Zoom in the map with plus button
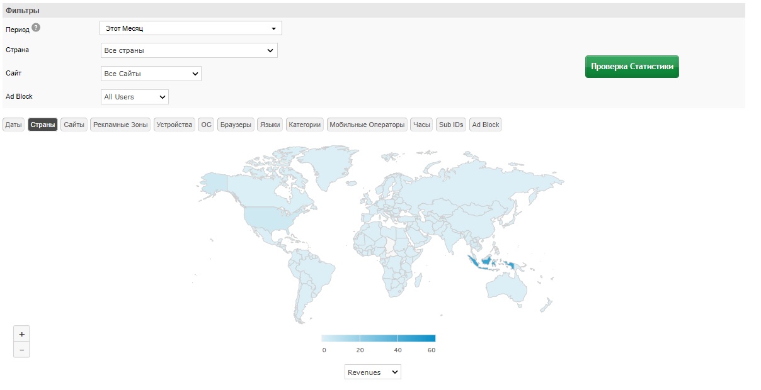Viewport: 761px width, 390px height. point(21,334)
